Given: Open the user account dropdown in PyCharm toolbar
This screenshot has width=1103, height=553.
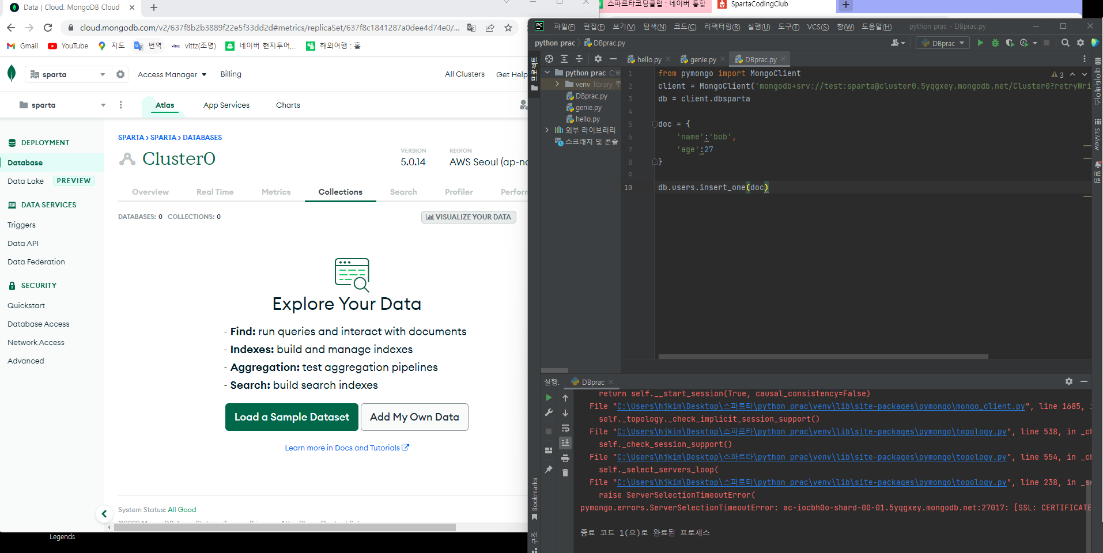Looking at the screenshot, I should tap(898, 43).
